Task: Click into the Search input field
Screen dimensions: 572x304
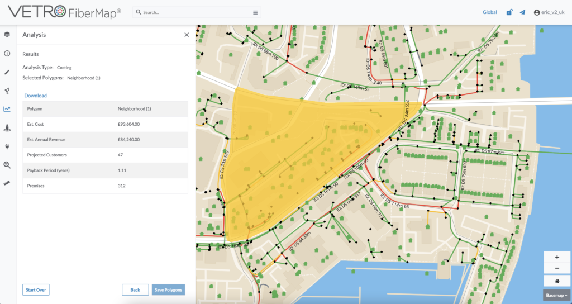Action: point(196,12)
